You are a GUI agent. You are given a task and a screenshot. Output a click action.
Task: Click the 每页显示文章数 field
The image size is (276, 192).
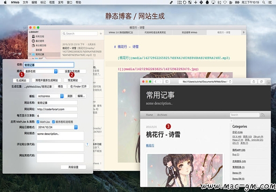[x=57, y=115]
